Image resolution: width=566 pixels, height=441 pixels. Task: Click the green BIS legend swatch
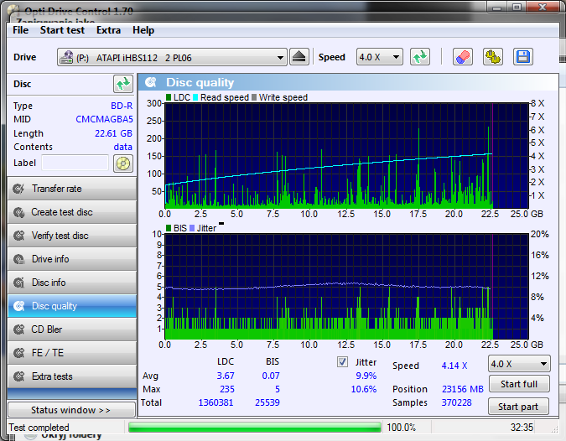pos(169,228)
